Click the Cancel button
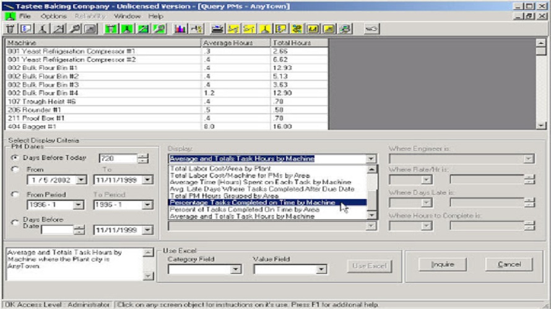551x309 pixels. point(509,265)
